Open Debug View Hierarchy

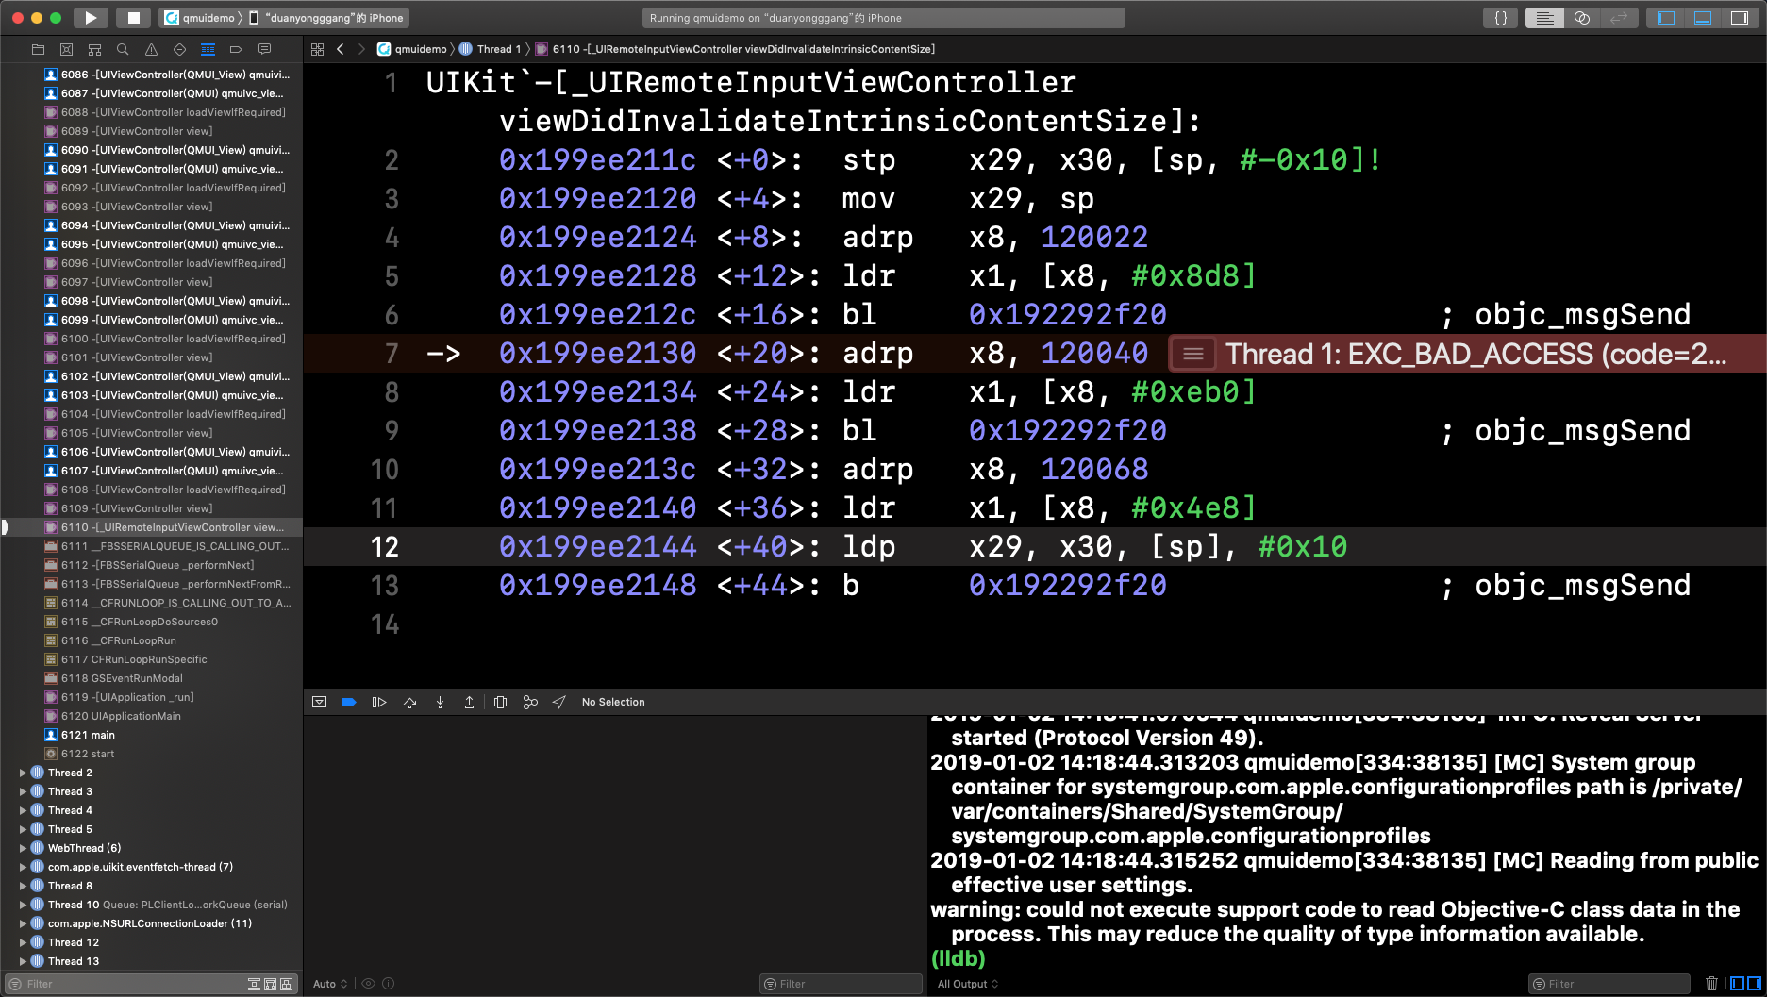(500, 702)
